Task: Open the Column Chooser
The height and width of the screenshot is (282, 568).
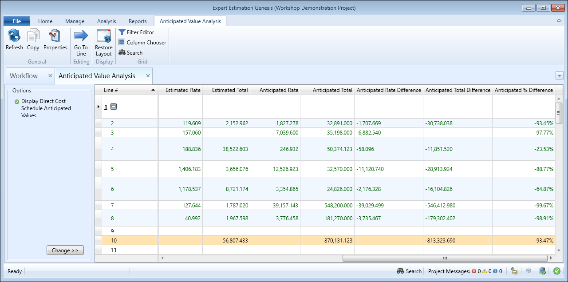Action: (142, 43)
